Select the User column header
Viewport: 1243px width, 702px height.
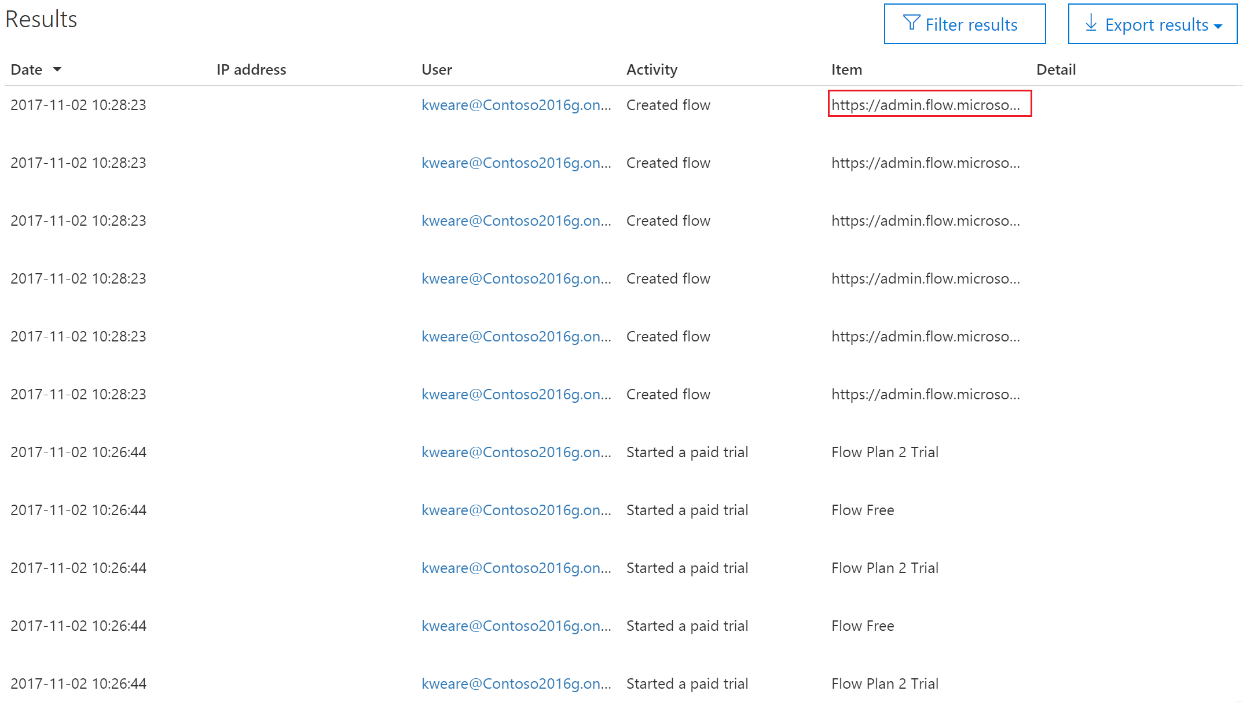click(437, 69)
